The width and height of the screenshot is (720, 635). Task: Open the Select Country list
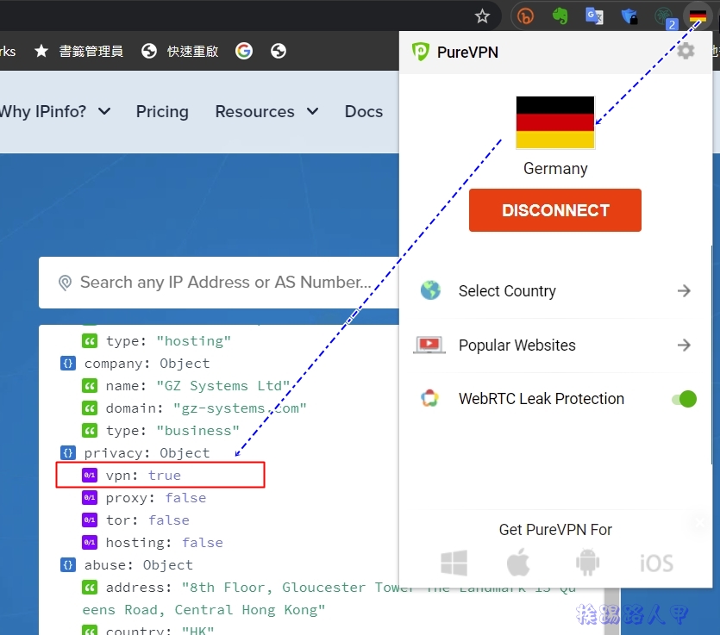coord(555,291)
